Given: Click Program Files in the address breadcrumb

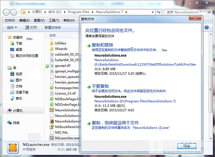Looking at the screenshot, I should click(78, 12).
